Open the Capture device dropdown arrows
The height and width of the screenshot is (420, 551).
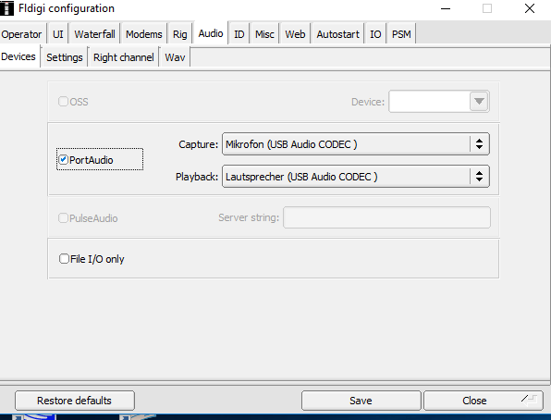click(x=479, y=144)
